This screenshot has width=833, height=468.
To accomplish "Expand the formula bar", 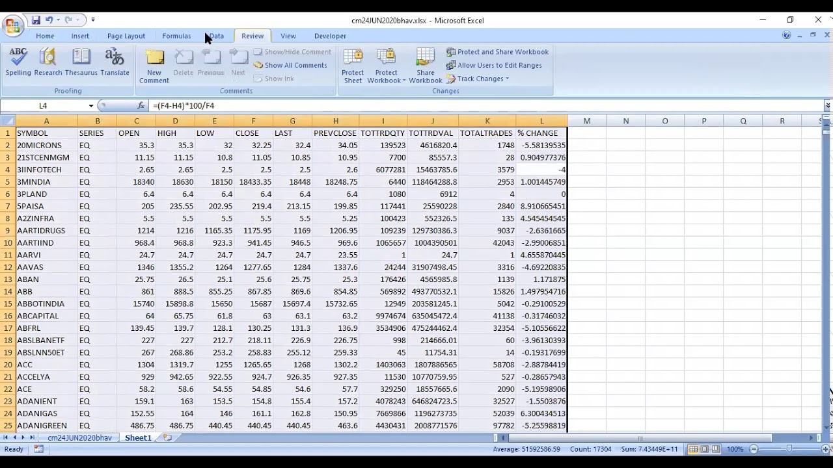I will click(x=827, y=105).
